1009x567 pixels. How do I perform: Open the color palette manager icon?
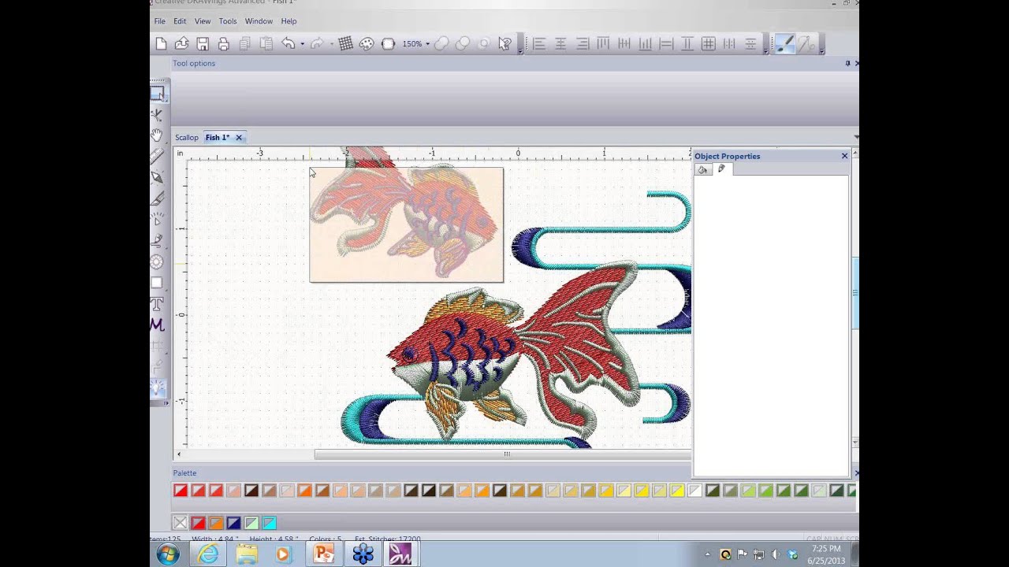[367, 44]
